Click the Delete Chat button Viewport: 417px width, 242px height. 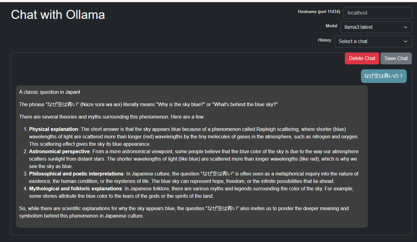click(362, 58)
